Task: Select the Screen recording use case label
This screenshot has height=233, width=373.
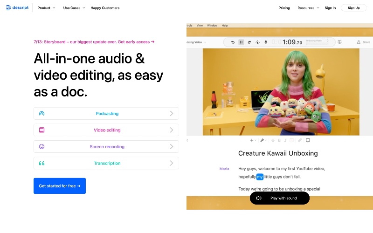Action: [x=107, y=147]
